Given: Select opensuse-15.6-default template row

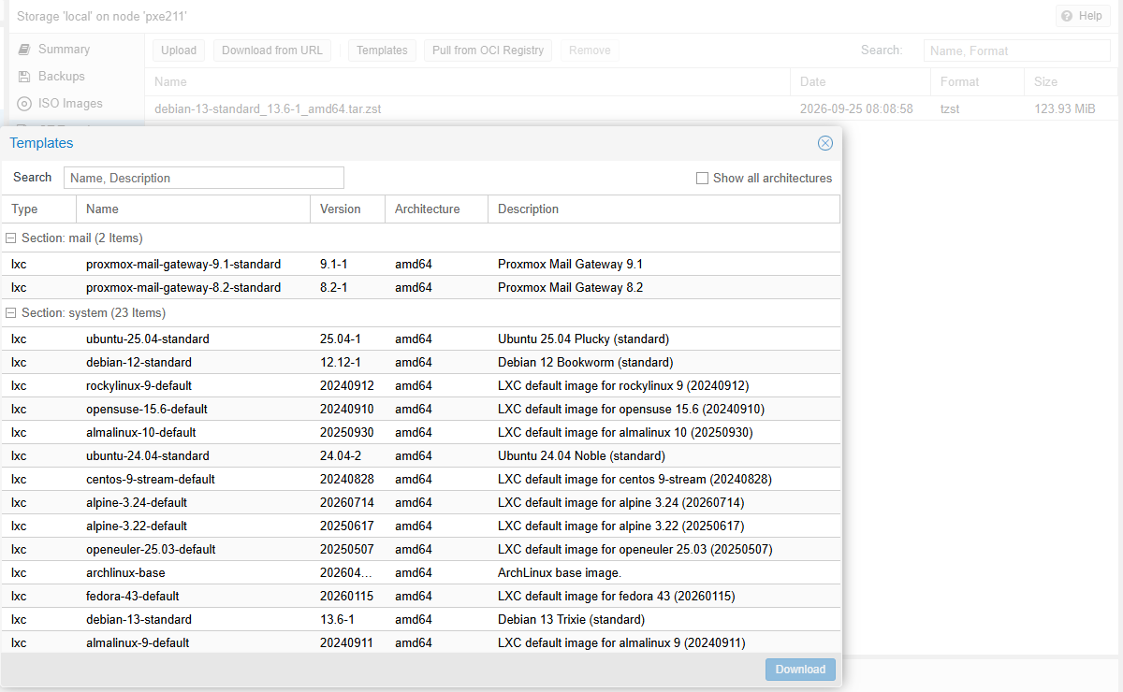Looking at the screenshot, I should tap(421, 410).
